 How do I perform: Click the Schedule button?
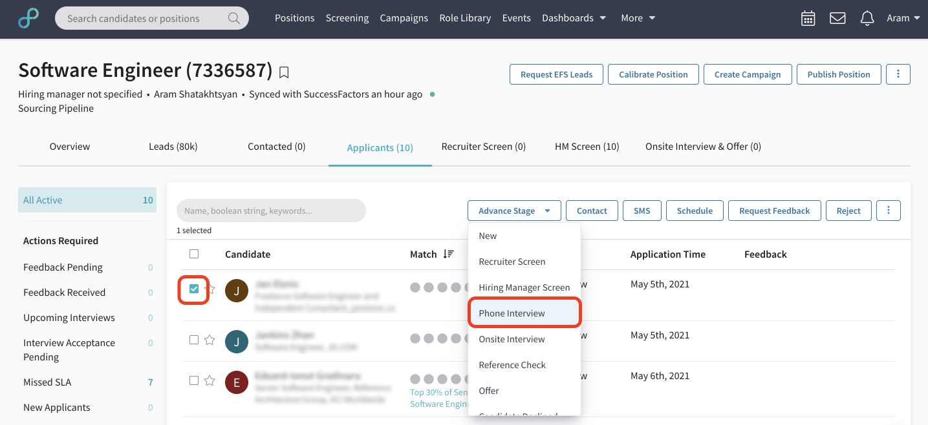[x=695, y=211]
